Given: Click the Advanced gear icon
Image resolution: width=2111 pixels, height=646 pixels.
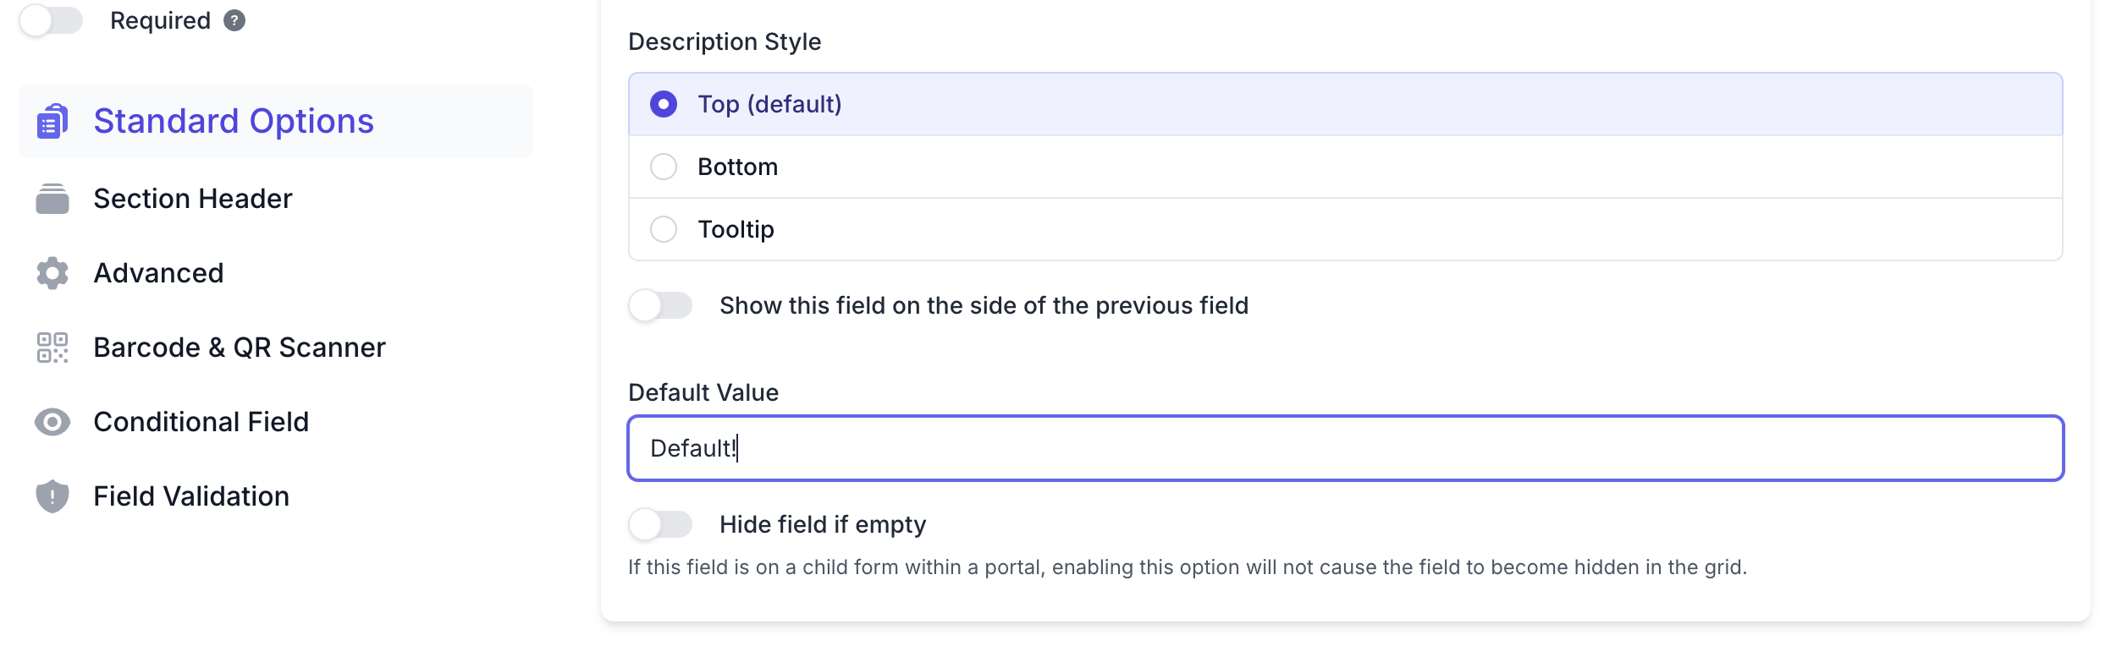Looking at the screenshot, I should (52, 273).
